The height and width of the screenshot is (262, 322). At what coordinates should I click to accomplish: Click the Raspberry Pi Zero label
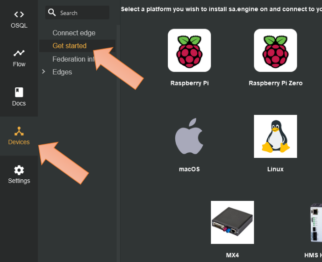click(x=275, y=83)
